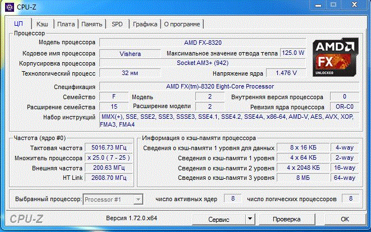Viewport: 371px width, 232px height.
Task: Click the CPU-Z app icon in title bar
Action: (x=10, y=7)
